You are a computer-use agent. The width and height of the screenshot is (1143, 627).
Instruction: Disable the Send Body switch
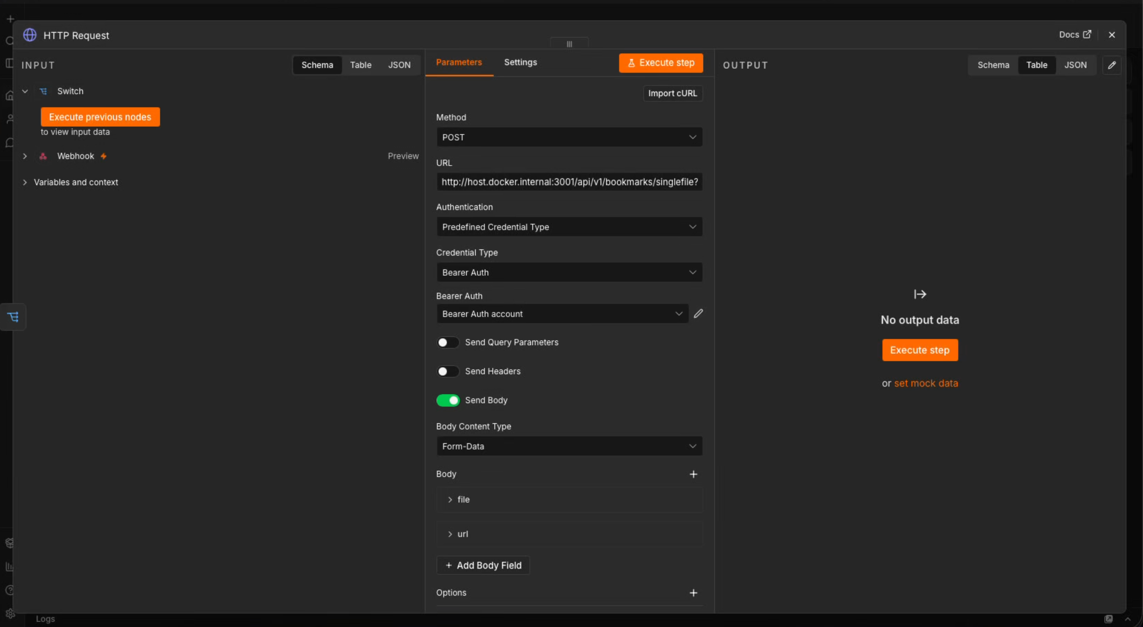tap(448, 400)
